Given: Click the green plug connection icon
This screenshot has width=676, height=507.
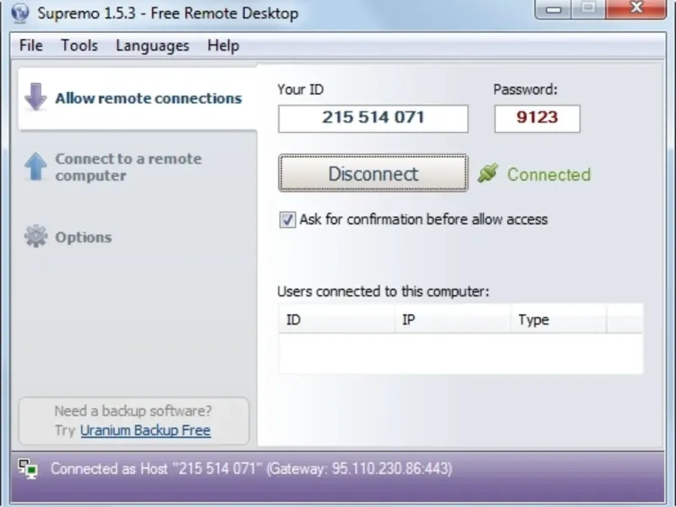Looking at the screenshot, I should coord(488,174).
